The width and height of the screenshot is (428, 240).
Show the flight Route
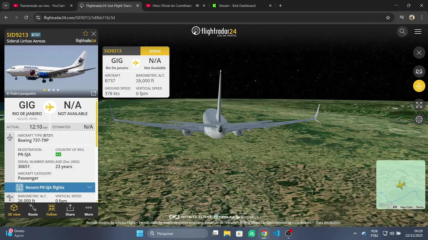33,210
